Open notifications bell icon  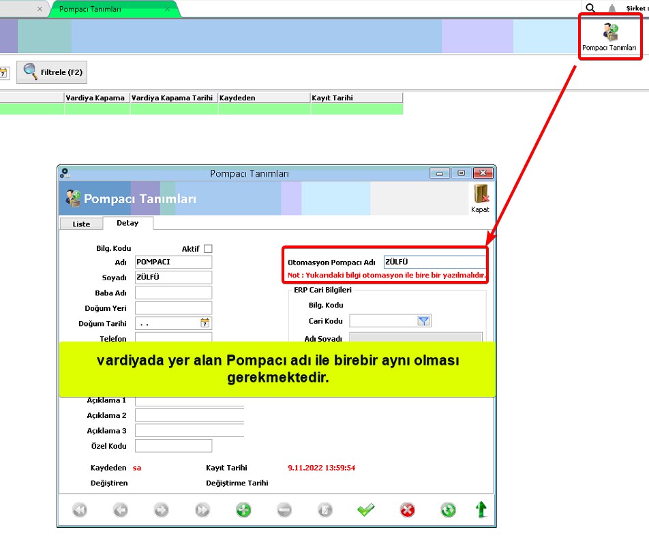coord(612,8)
